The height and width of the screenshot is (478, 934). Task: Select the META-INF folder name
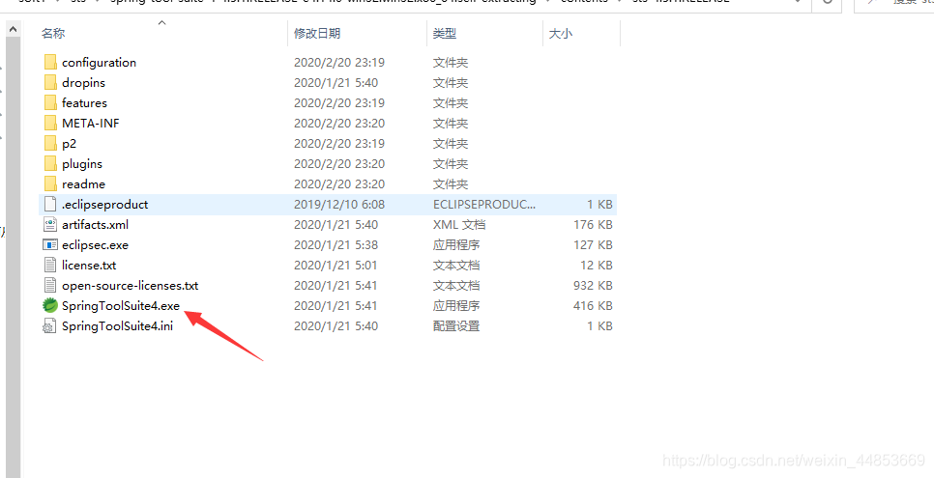tap(91, 124)
